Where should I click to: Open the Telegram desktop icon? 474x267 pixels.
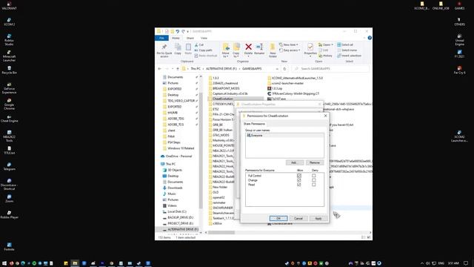point(9,167)
